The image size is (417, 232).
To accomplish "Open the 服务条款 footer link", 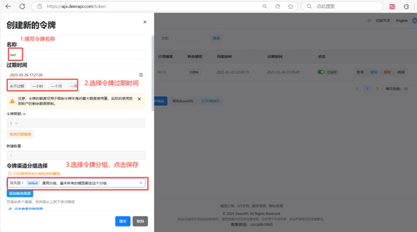I will (x=259, y=206).
